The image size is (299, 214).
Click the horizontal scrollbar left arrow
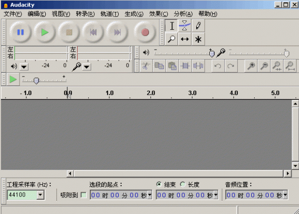coord(70,173)
